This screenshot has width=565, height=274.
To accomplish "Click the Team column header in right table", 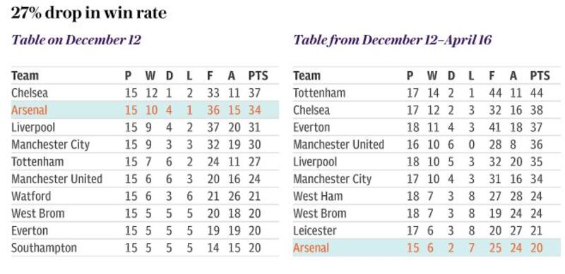I will [307, 76].
